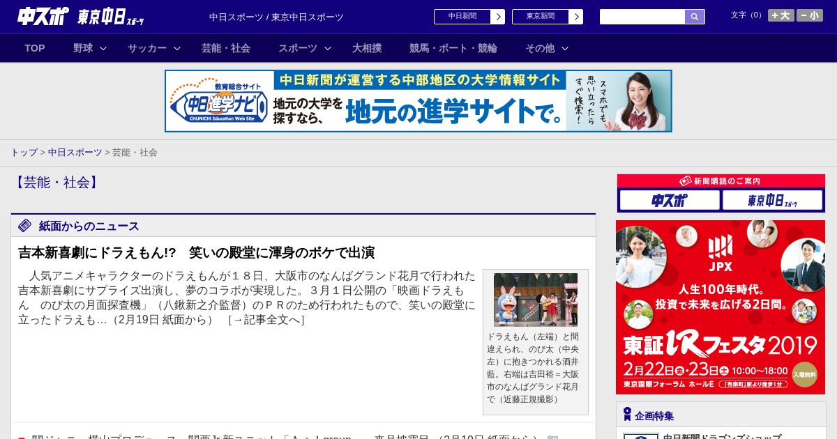Viewport: 837px width, 439px height.
Task: Select 競馬・ボート・競輪 in navigation bar
Action: click(453, 48)
